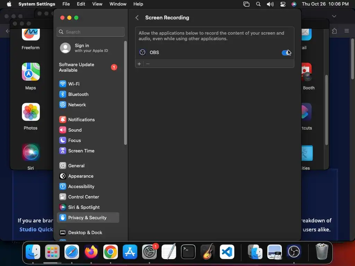Open Safari from the Dock
The height and width of the screenshot is (266, 355).
coord(72,252)
